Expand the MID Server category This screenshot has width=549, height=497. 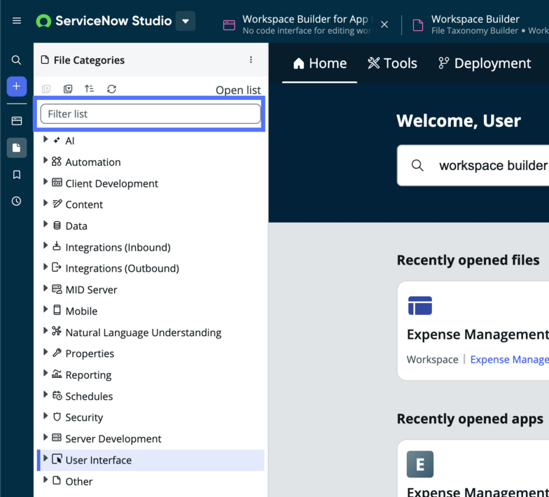tap(45, 288)
